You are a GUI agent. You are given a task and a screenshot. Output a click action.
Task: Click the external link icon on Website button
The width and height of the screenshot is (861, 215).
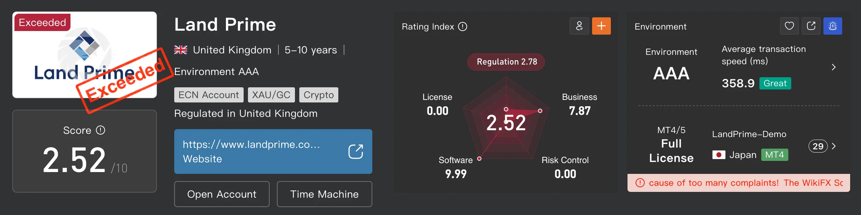point(356,152)
